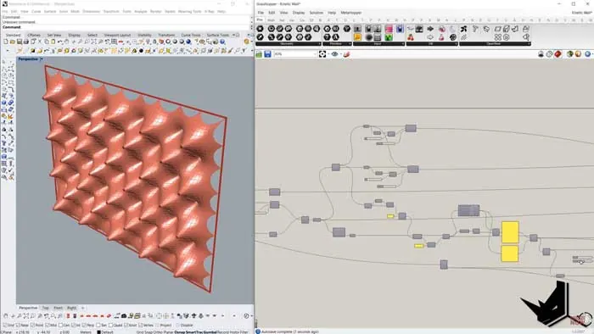Toggle the Vertex osnap checkbox

click(x=141, y=326)
